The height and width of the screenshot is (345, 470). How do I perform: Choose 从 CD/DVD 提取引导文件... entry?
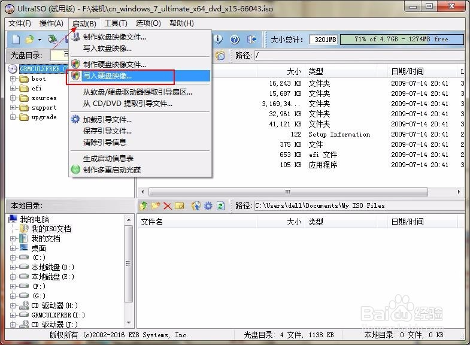pyautogui.click(x=140, y=104)
